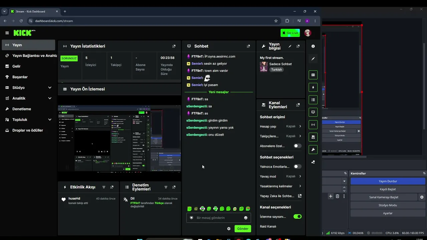
Task: Toggle the stream statistics widget icon
Action: [313, 125]
